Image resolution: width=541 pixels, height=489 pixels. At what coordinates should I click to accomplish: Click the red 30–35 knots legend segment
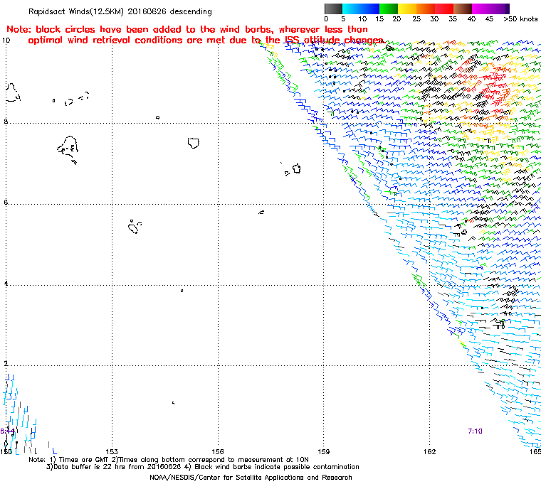point(444,9)
